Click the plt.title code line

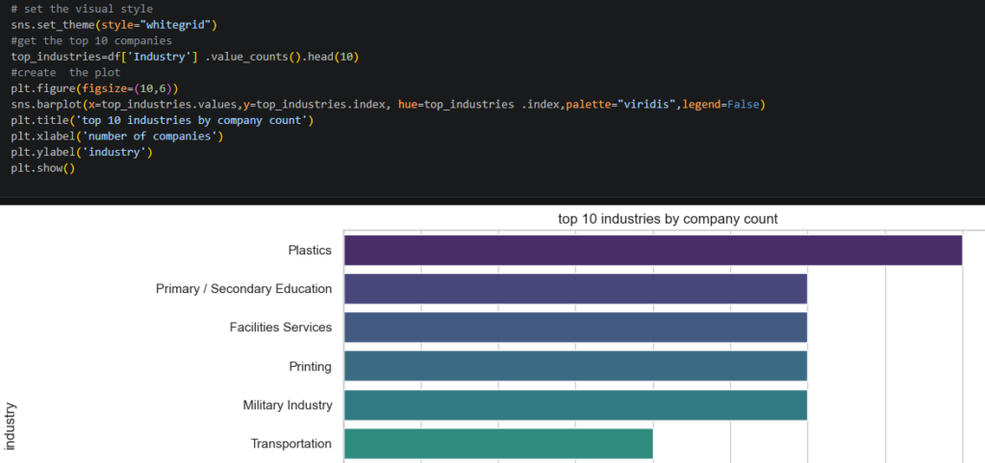(x=162, y=120)
